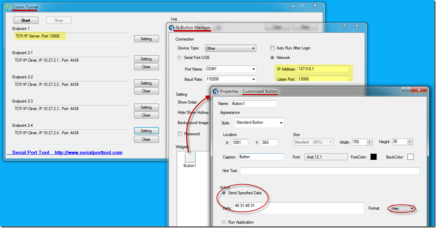
Task: Click the disabled Stop button in Comm Tunnel
Action: [59, 20]
